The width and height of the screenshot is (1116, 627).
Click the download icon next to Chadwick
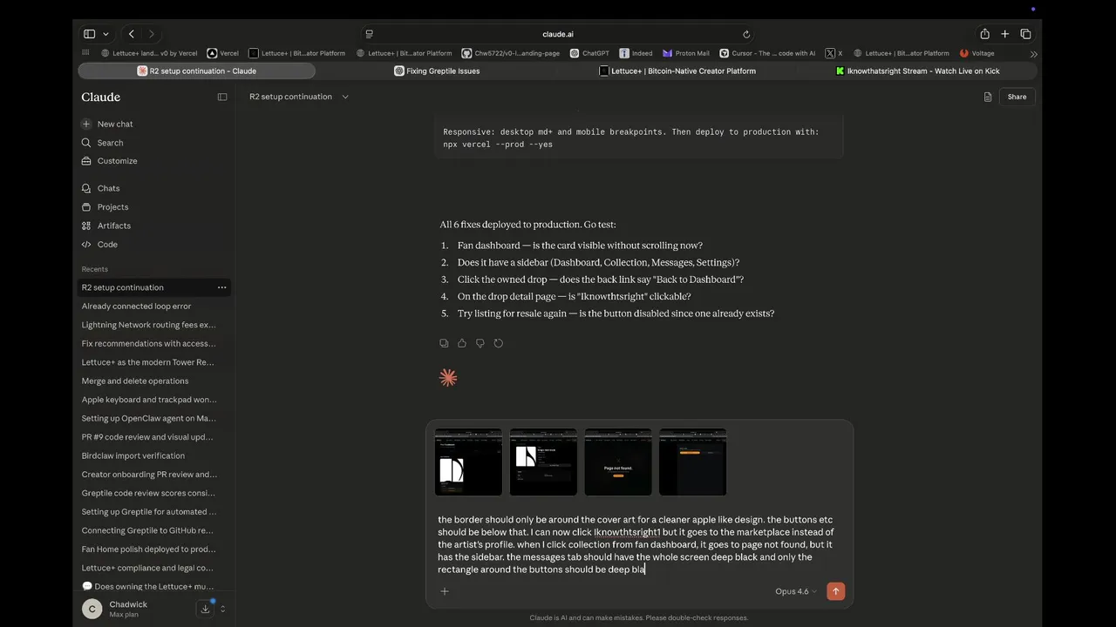pyautogui.click(x=205, y=609)
